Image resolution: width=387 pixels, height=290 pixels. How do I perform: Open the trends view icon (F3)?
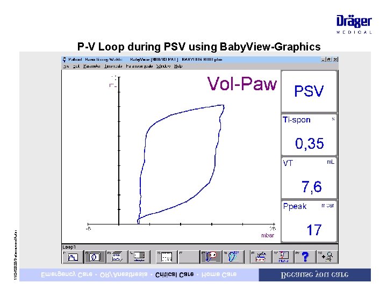[x=117, y=257]
